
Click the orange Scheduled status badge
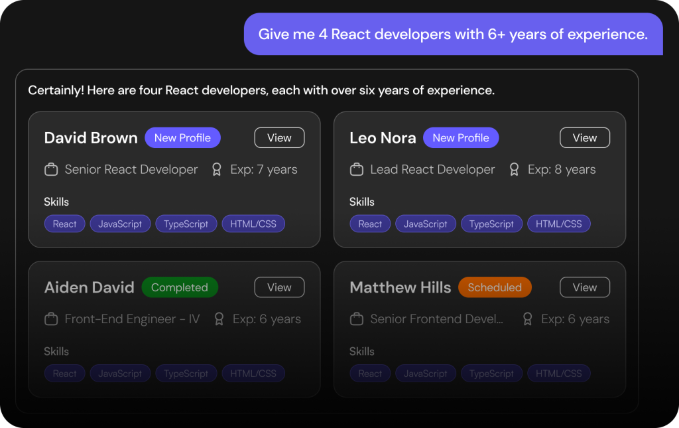(495, 287)
